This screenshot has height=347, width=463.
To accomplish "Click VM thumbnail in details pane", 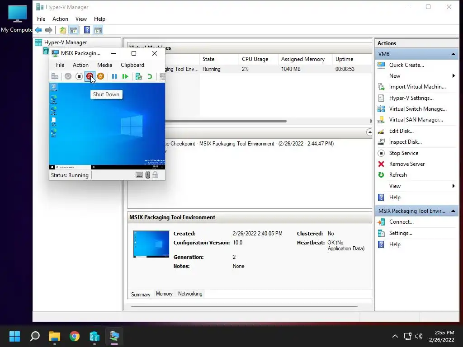I will 151,244.
